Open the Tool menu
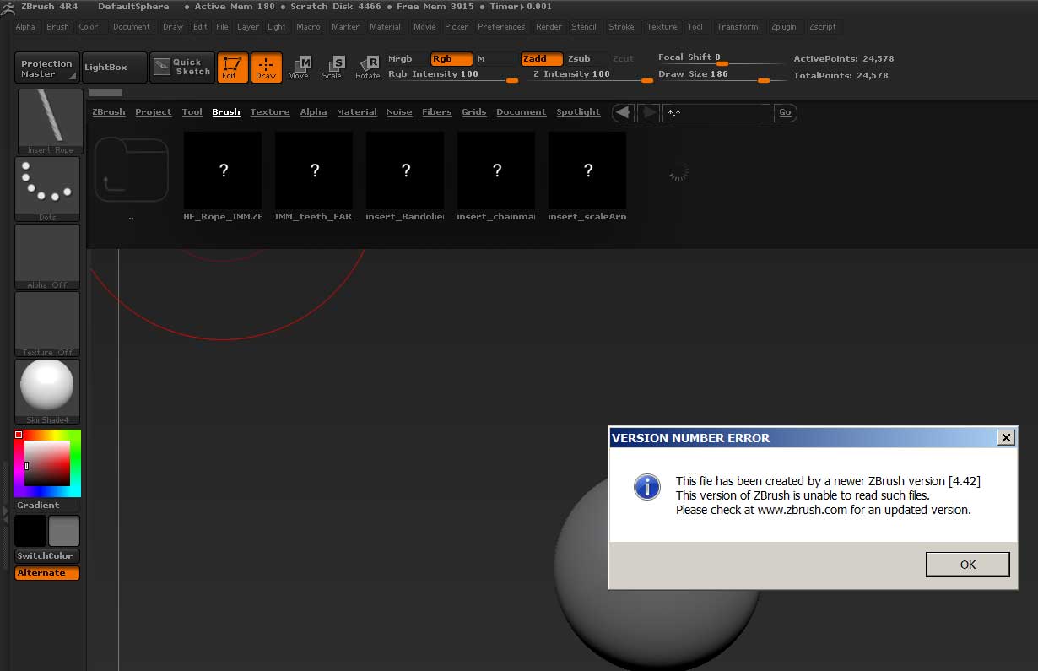 695,27
